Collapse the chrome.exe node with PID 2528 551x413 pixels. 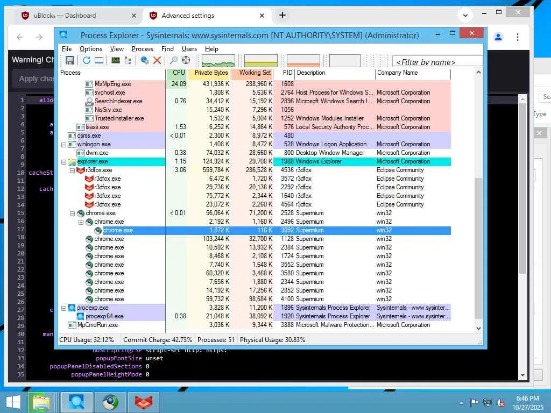coord(72,213)
